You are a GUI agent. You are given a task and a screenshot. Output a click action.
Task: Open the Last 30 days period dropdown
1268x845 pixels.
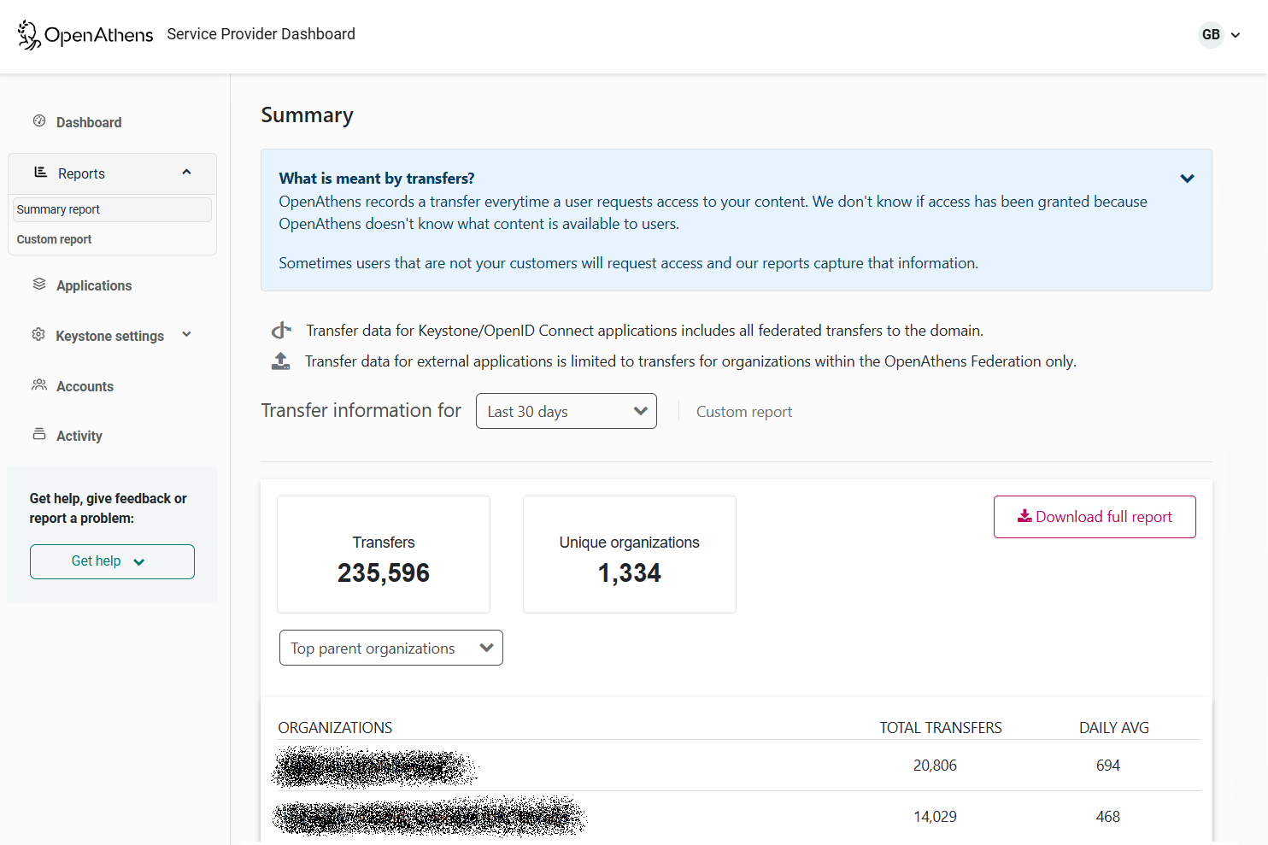[x=566, y=411]
